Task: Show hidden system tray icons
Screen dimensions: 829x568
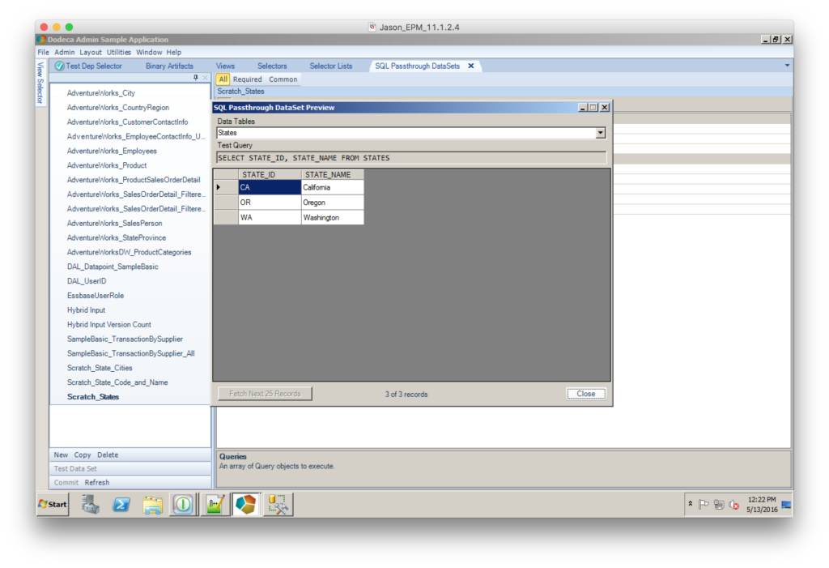Action: [x=692, y=502]
